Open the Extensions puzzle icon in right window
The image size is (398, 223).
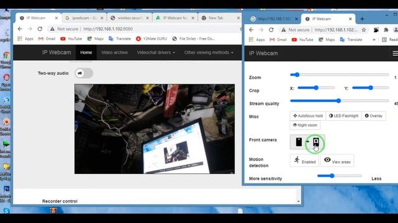click(x=386, y=30)
